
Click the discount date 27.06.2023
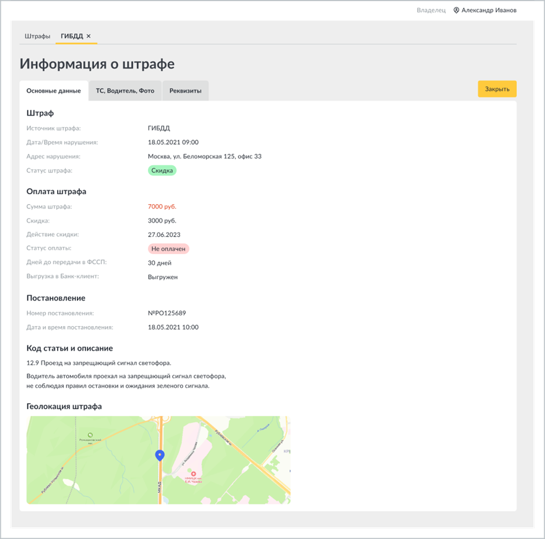coord(164,235)
